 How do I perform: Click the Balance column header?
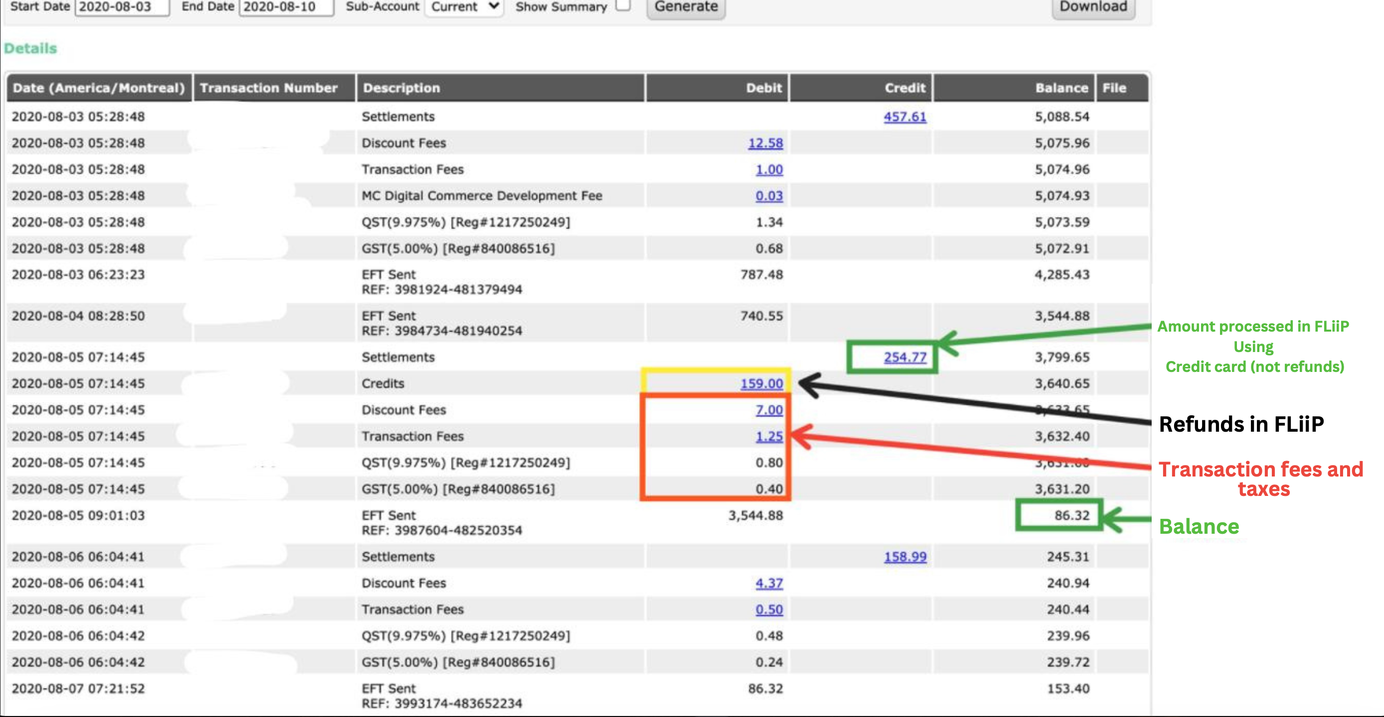point(1013,88)
